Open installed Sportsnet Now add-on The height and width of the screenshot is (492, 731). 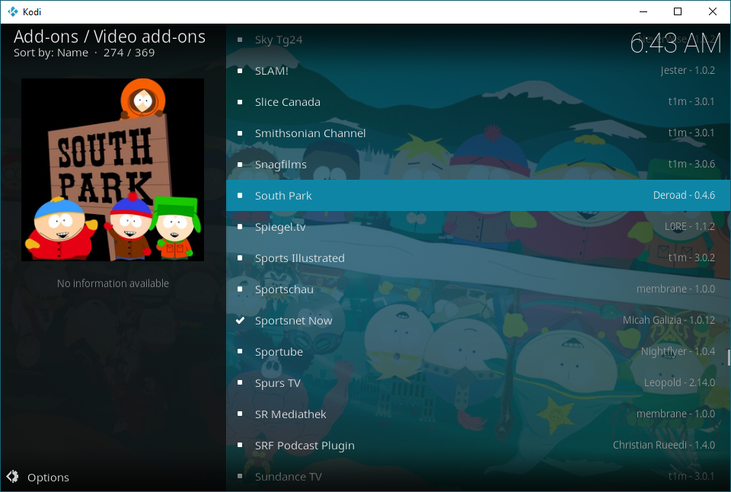478,321
